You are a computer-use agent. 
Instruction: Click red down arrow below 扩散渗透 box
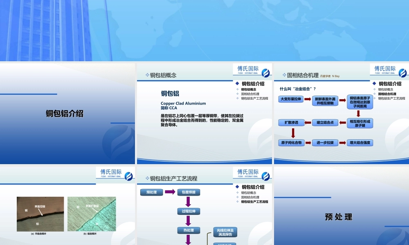pyautogui.click(x=293, y=133)
